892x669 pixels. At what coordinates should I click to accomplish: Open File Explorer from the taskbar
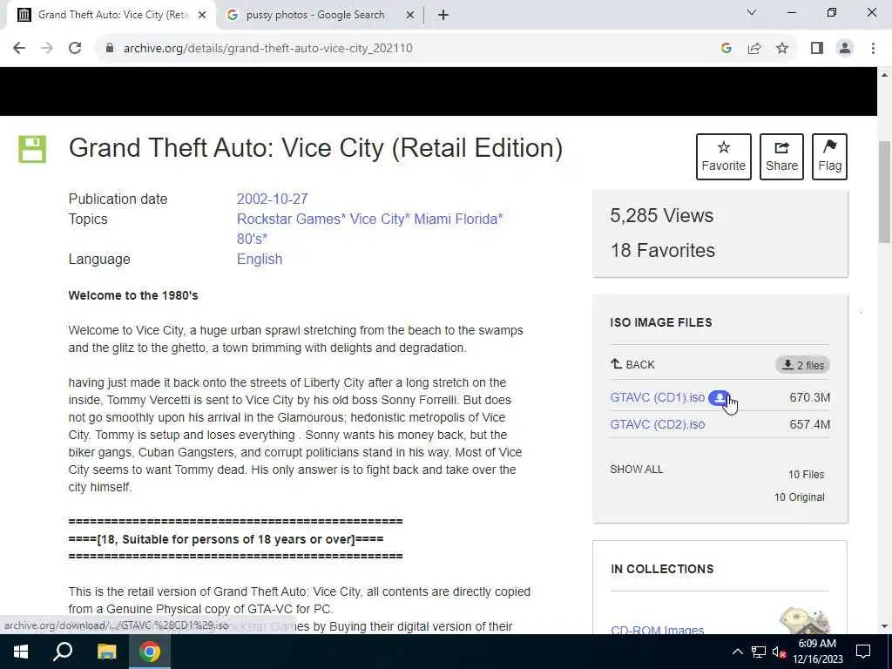pyautogui.click(x=106, y=652)
